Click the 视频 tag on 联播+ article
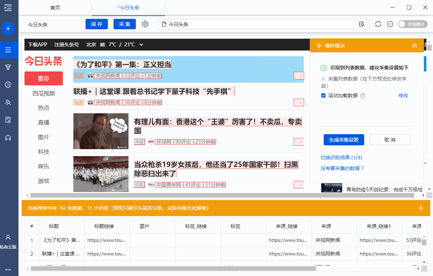The width and height of the screenshot is (433, 276). tap(79, 102)
